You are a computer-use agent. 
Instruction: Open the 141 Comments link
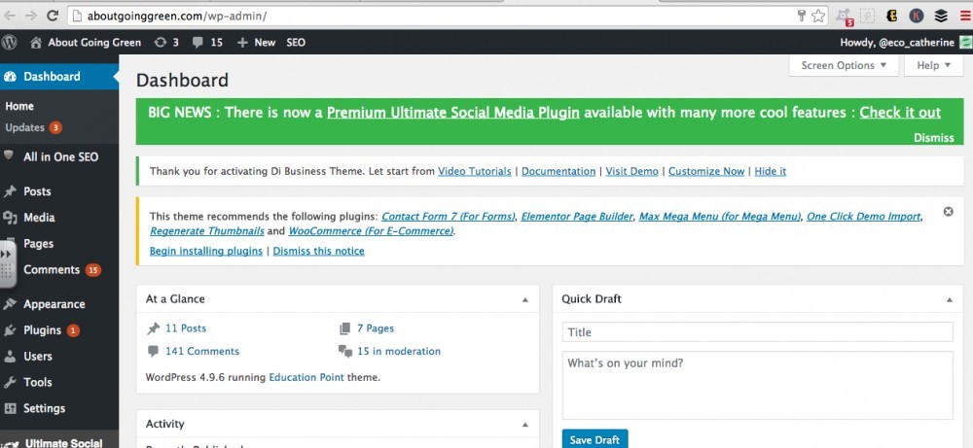tap(201, 351)
